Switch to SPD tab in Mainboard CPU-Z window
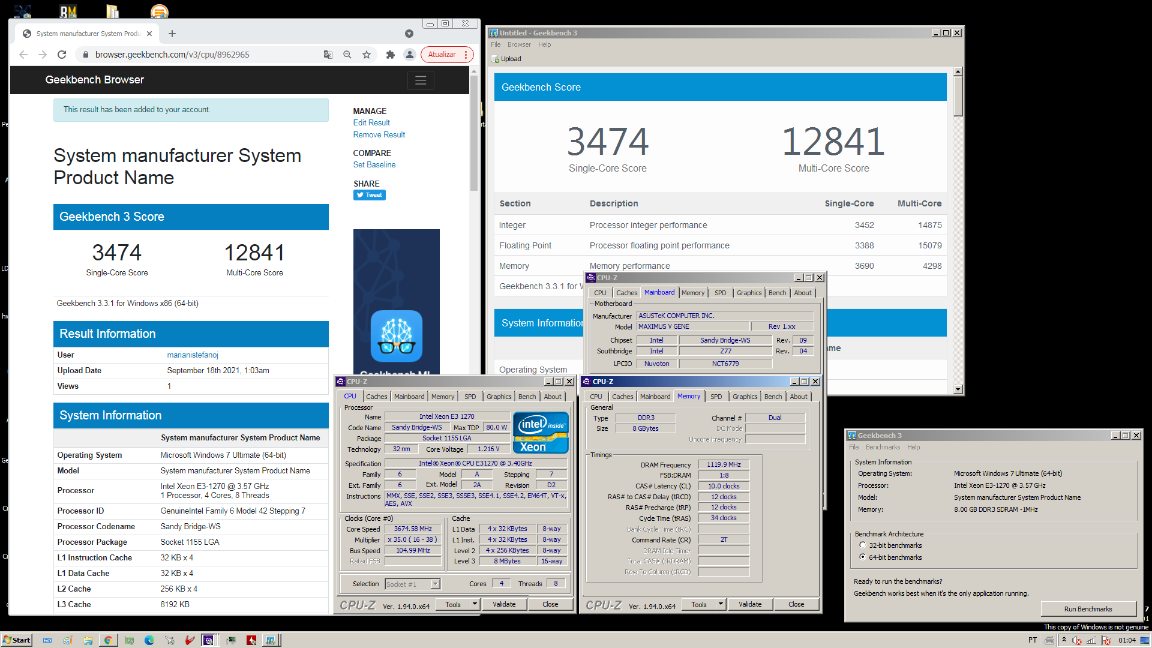Image resolution: width=1152 pixels, height=648 pixels. (x=720, y=293)
